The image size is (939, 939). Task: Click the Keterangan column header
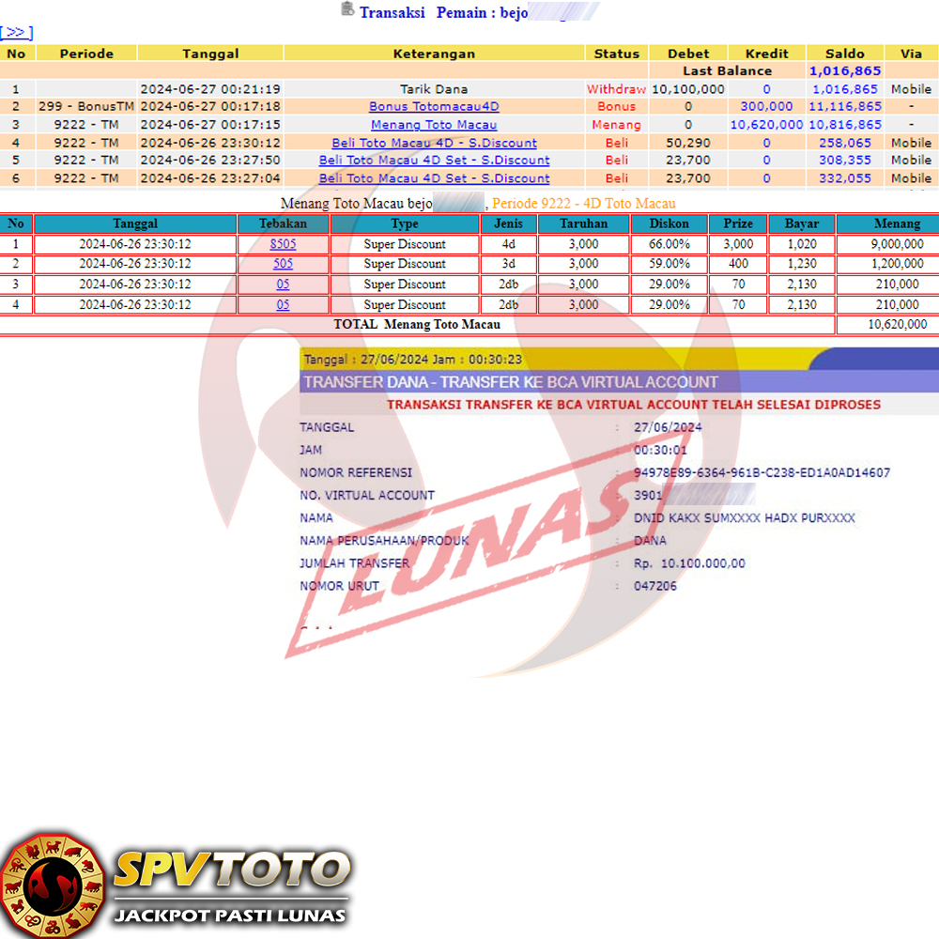click(x=434, y=54)
